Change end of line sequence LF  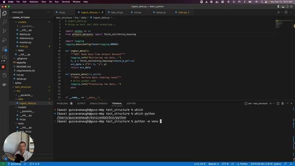click(x=232, y=164)
